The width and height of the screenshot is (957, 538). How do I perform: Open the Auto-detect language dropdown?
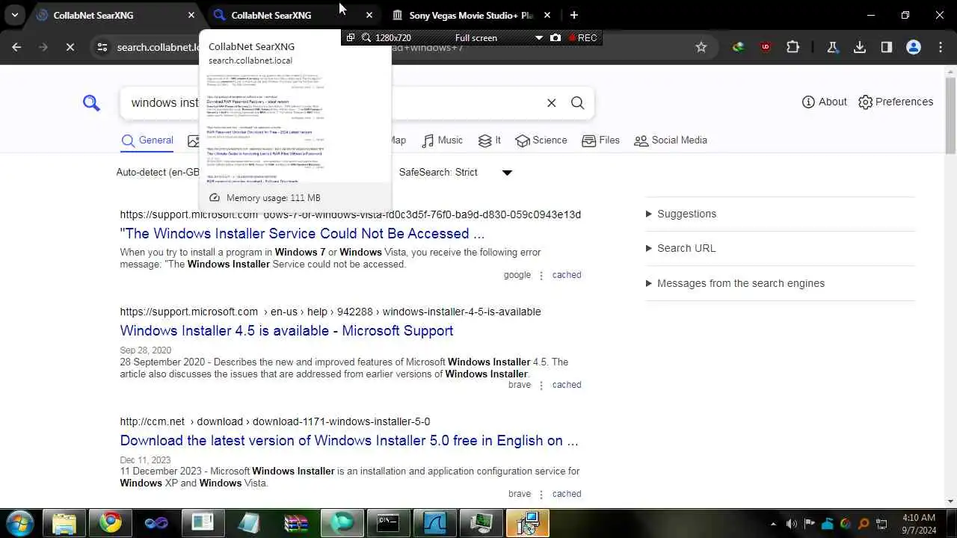(158, 173)
